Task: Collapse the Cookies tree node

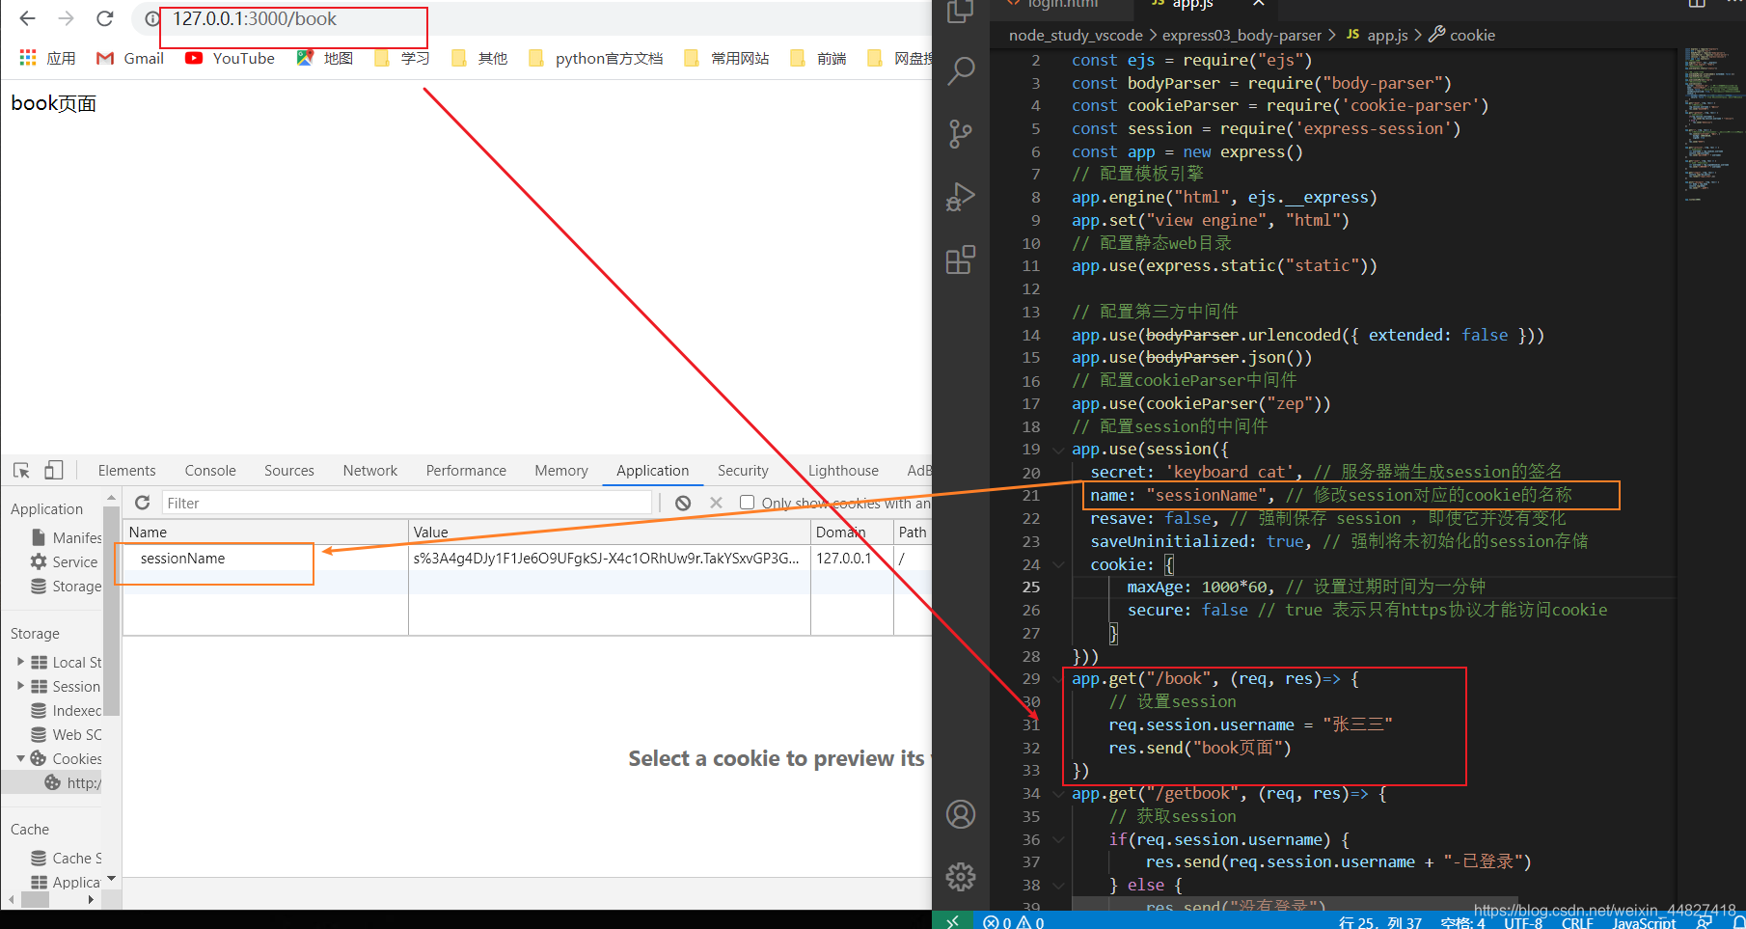Action: pos(21,758)
